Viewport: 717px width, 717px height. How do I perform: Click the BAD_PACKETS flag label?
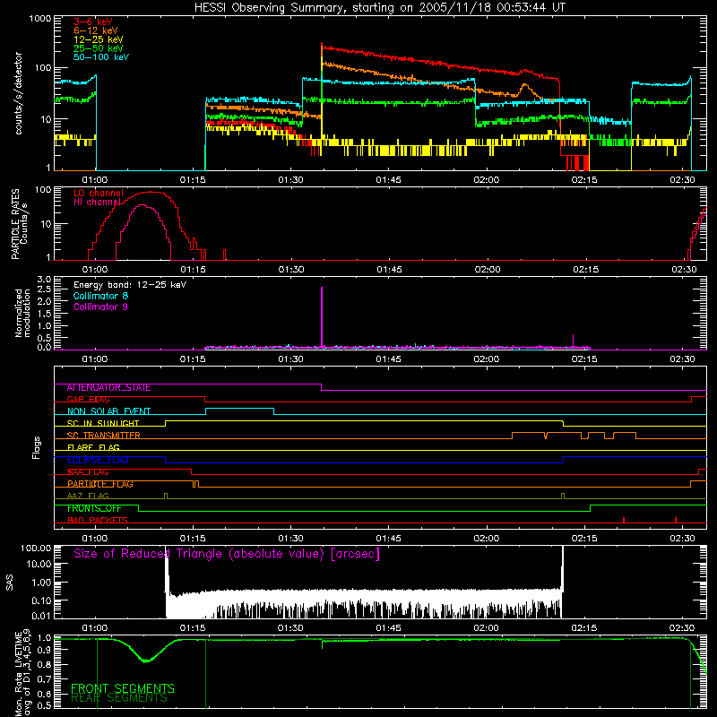[98, 520]
